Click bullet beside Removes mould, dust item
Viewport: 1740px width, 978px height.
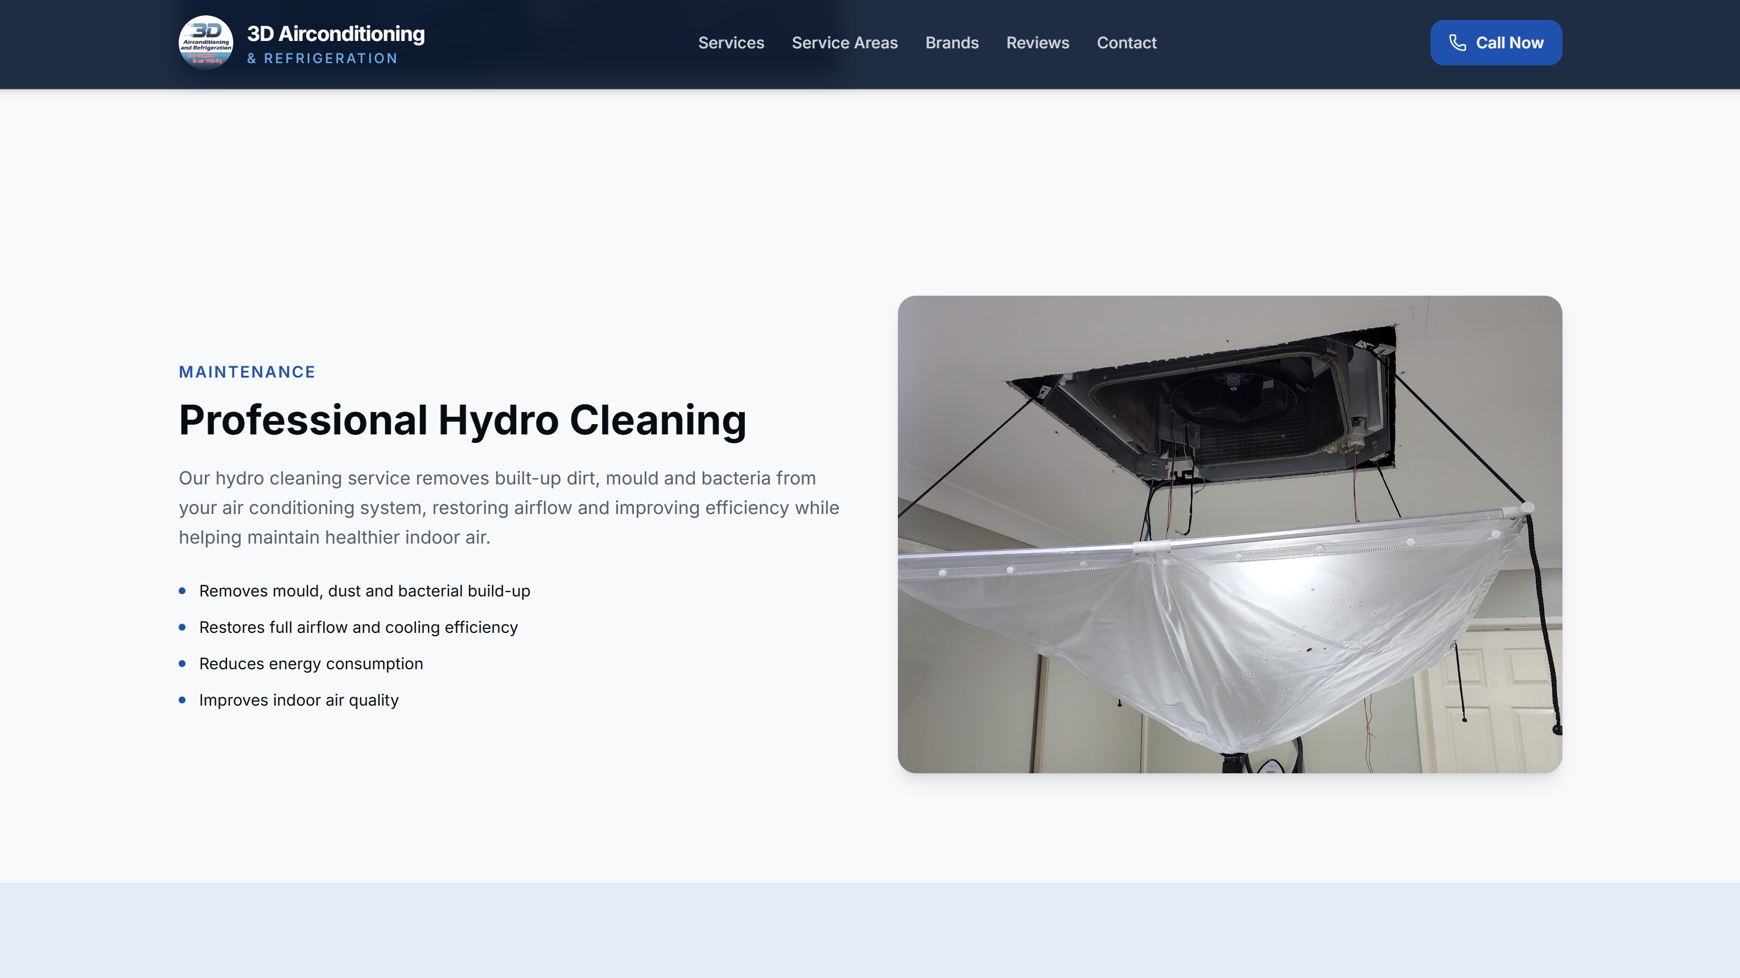pyautogui.click(x=183, y=591)
